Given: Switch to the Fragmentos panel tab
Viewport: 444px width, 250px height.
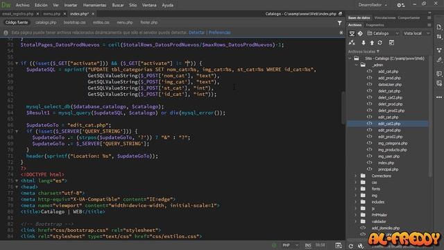Looking at the screenshot, I should coord(375,25).
